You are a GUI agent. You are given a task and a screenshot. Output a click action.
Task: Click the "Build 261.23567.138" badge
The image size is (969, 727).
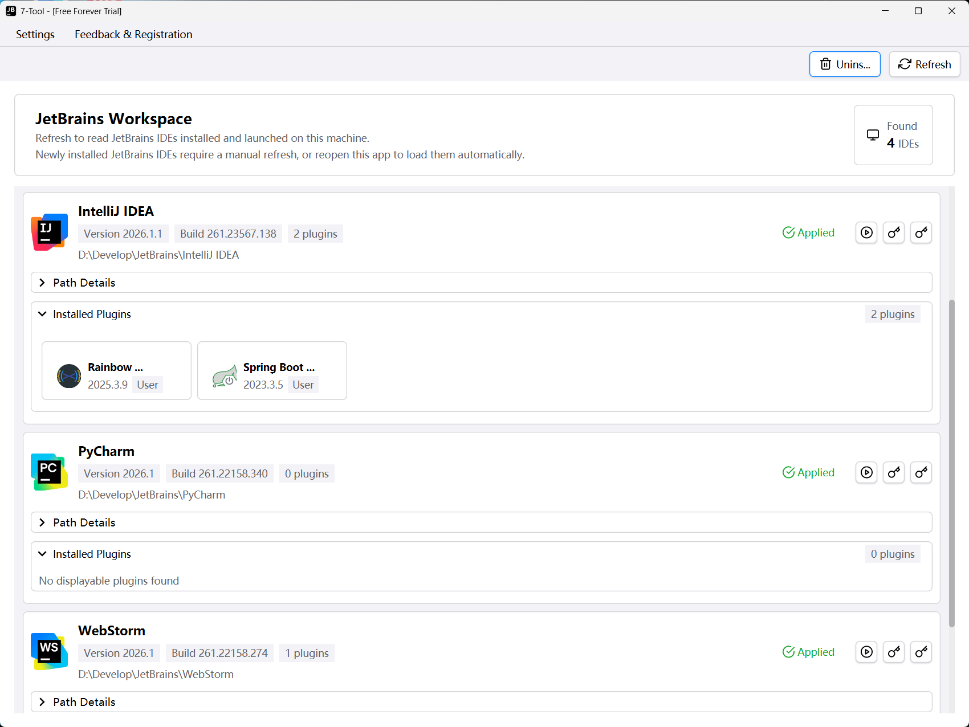(x=228, y=234)
